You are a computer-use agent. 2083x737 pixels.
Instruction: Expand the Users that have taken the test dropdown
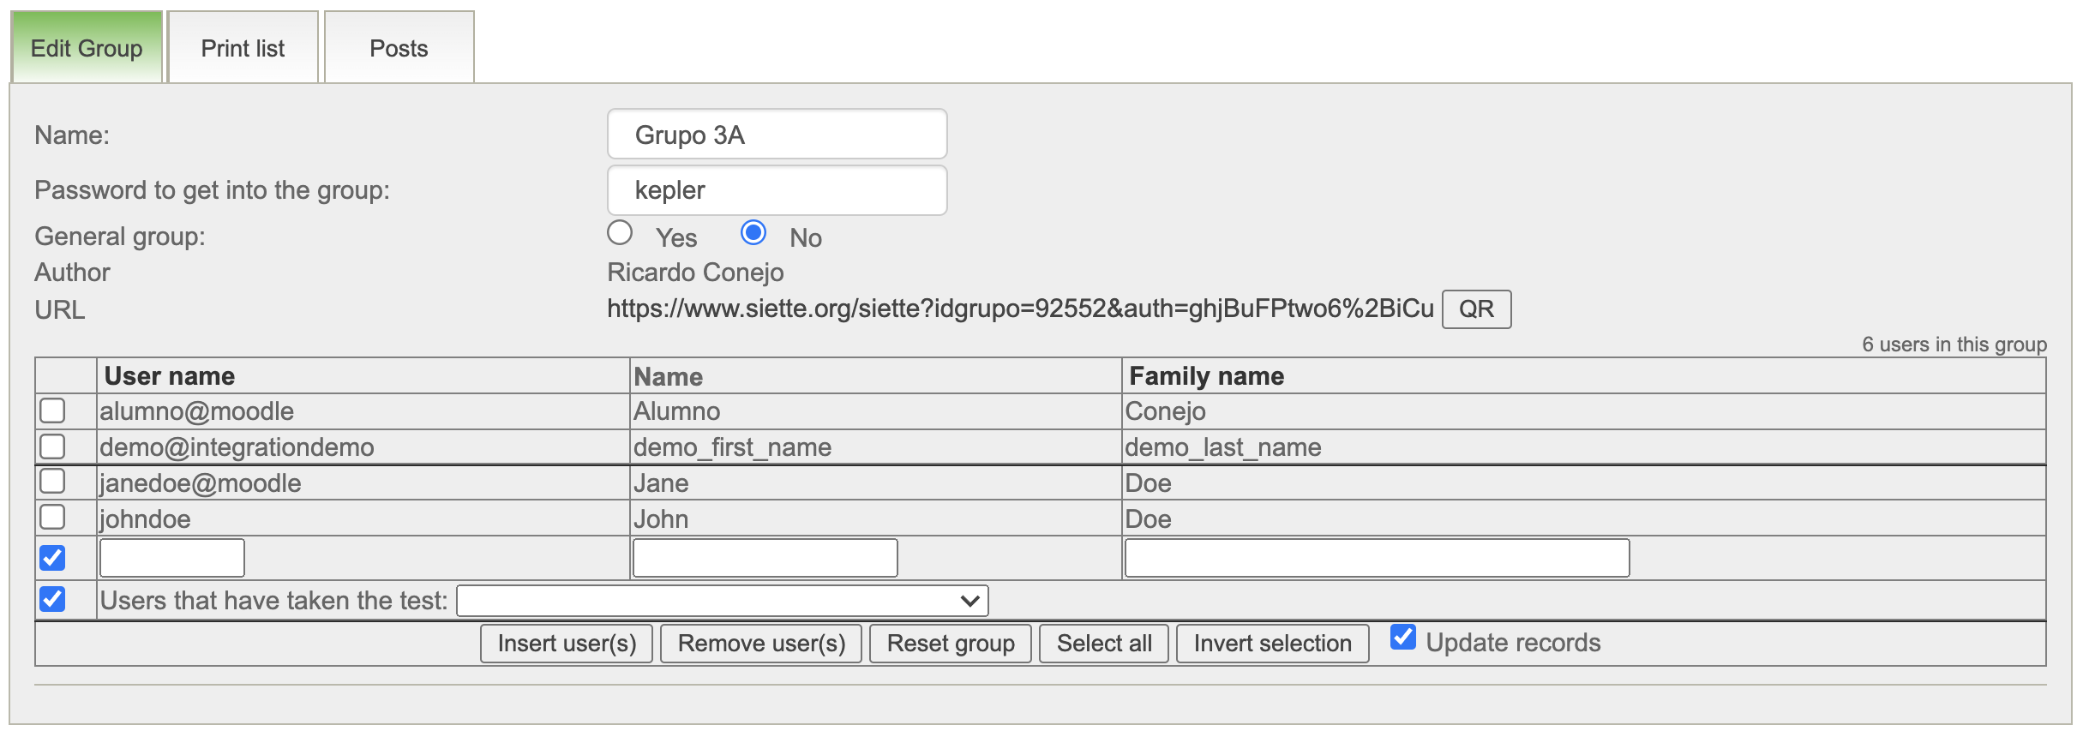722,601
